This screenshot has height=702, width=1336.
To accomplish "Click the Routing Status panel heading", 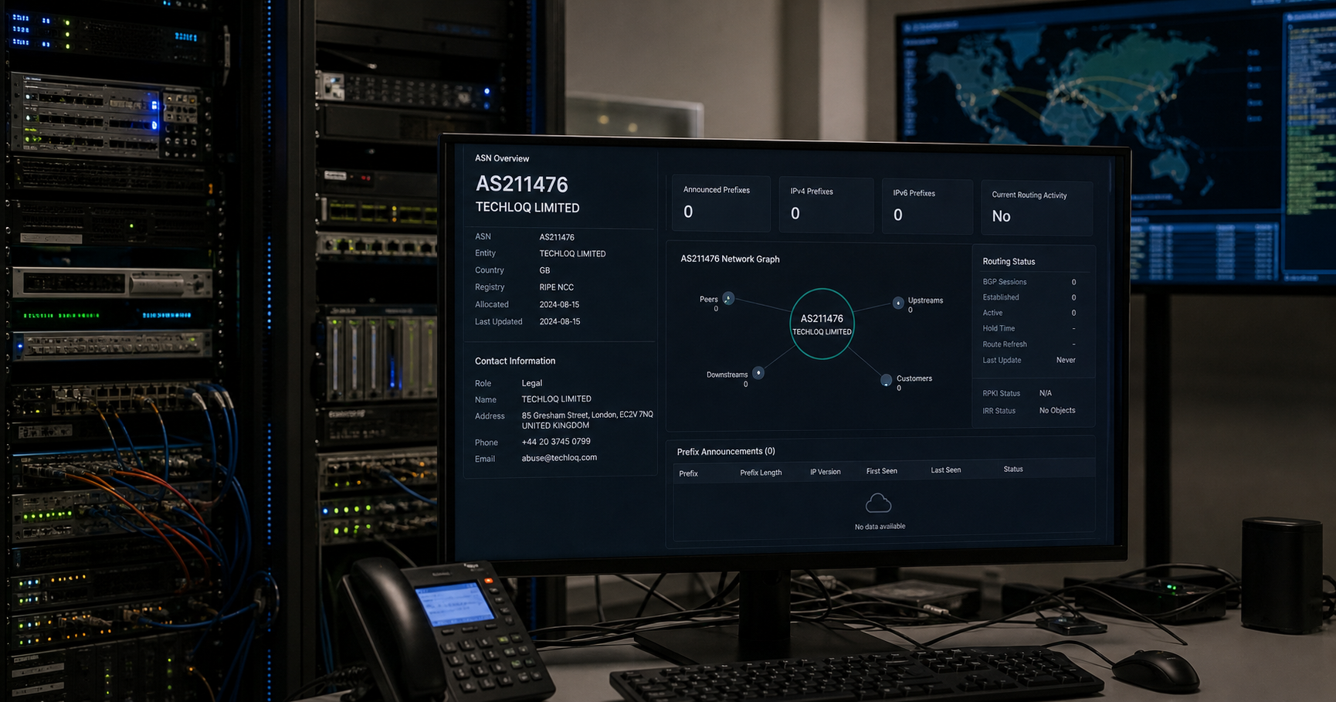I will coord(1009,262).
